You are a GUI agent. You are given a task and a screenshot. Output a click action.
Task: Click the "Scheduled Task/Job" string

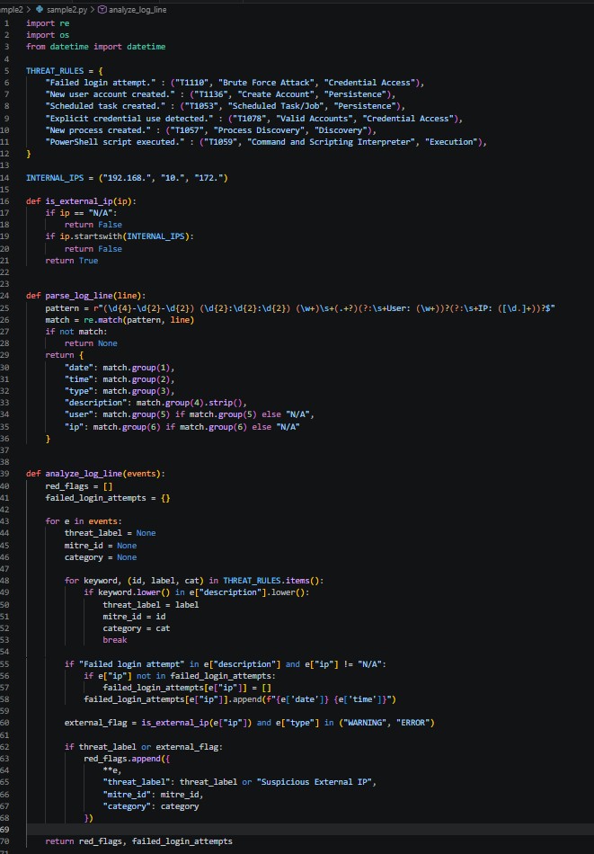tap(277, 106)
